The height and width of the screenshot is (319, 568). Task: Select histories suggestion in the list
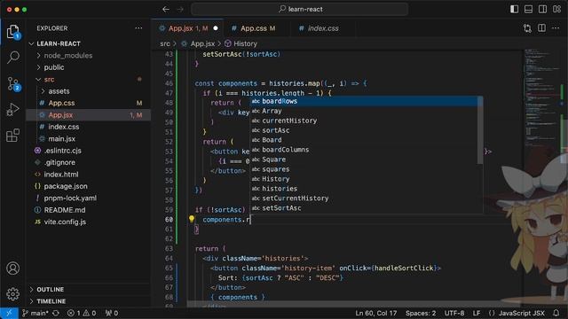(364, 189)
